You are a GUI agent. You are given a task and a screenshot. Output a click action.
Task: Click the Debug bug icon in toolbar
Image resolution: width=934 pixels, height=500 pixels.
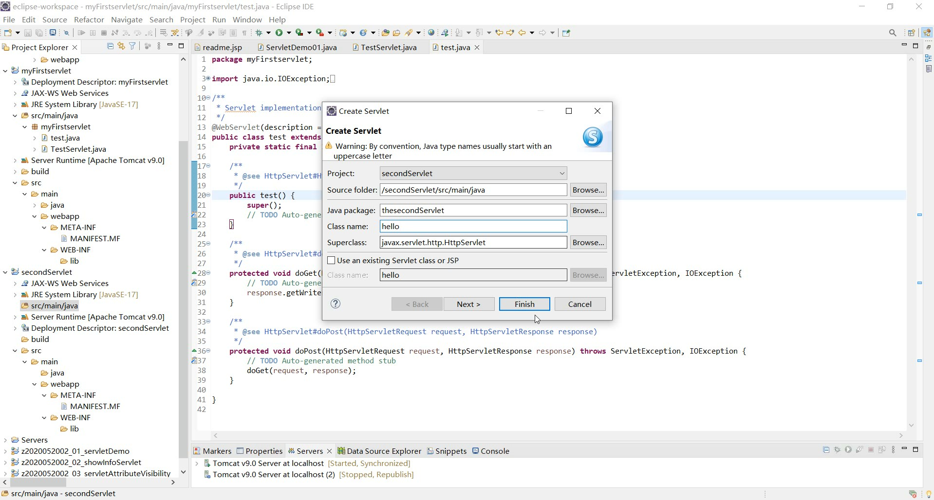pos(260,33)
